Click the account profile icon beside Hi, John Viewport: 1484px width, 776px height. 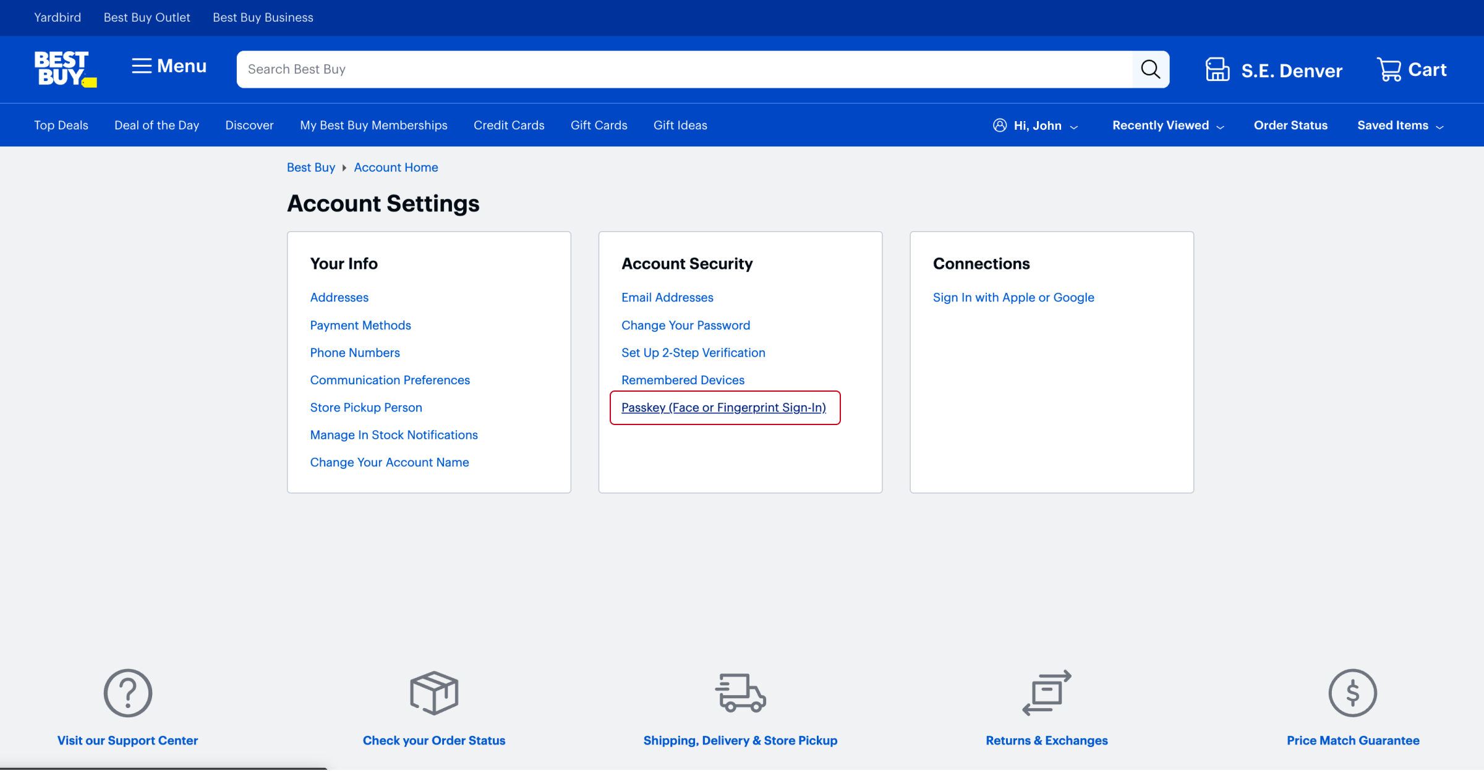point(999,125)
